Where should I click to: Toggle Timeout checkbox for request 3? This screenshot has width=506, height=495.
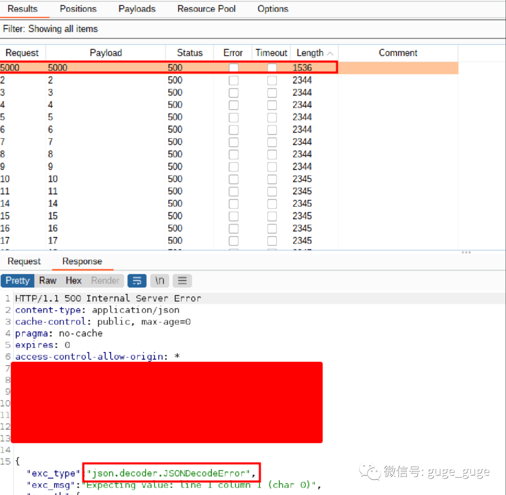point(272,93)
